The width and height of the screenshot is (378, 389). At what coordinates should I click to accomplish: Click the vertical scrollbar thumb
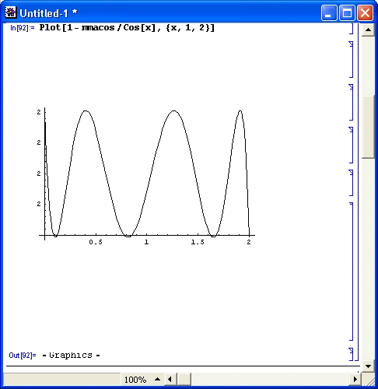click(x=368, y=127)
